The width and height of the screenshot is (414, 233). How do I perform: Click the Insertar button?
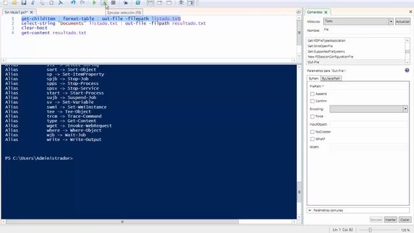tap(390, 219)
